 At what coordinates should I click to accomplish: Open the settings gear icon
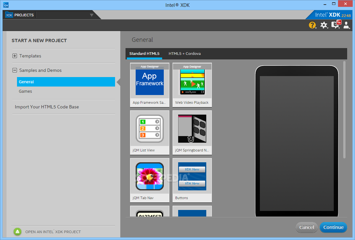click(x=324, y=25)
